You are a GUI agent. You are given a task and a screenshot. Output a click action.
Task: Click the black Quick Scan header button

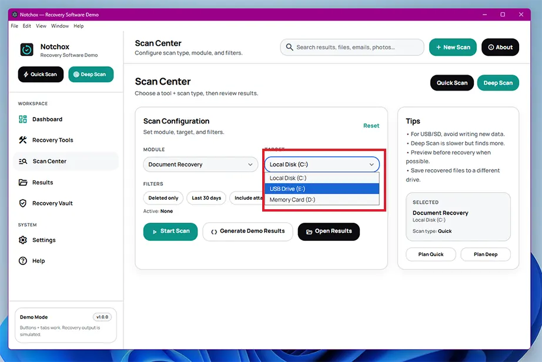click(452, 83)
